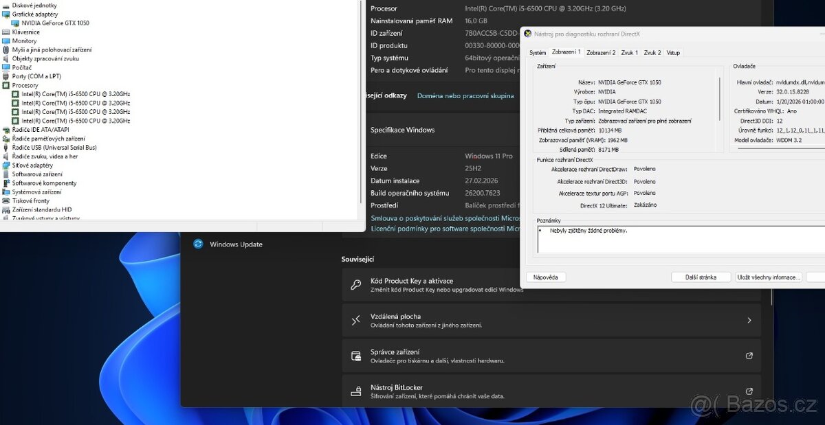This screenshot has width=825, height=425.
Task: Click the Device Manager vertical scrollbar
Action: click(x=362, y=103)
